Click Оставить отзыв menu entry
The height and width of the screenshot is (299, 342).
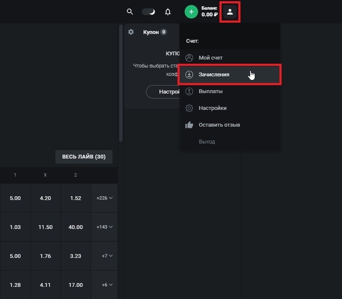click(230, 125)
